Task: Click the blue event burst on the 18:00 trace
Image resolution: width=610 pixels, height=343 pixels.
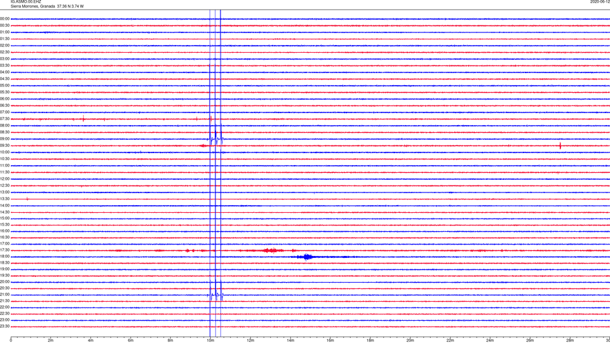Action: [308, 257]
